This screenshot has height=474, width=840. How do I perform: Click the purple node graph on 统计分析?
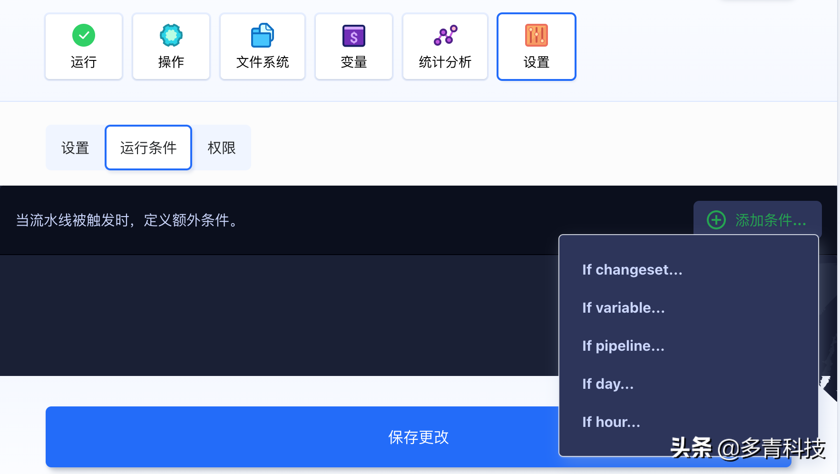tap(445, 35)
